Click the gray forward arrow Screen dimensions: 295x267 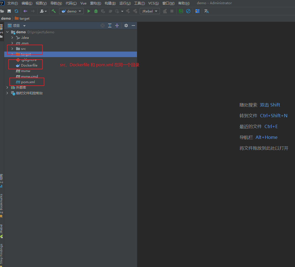[x=33, y=11]
